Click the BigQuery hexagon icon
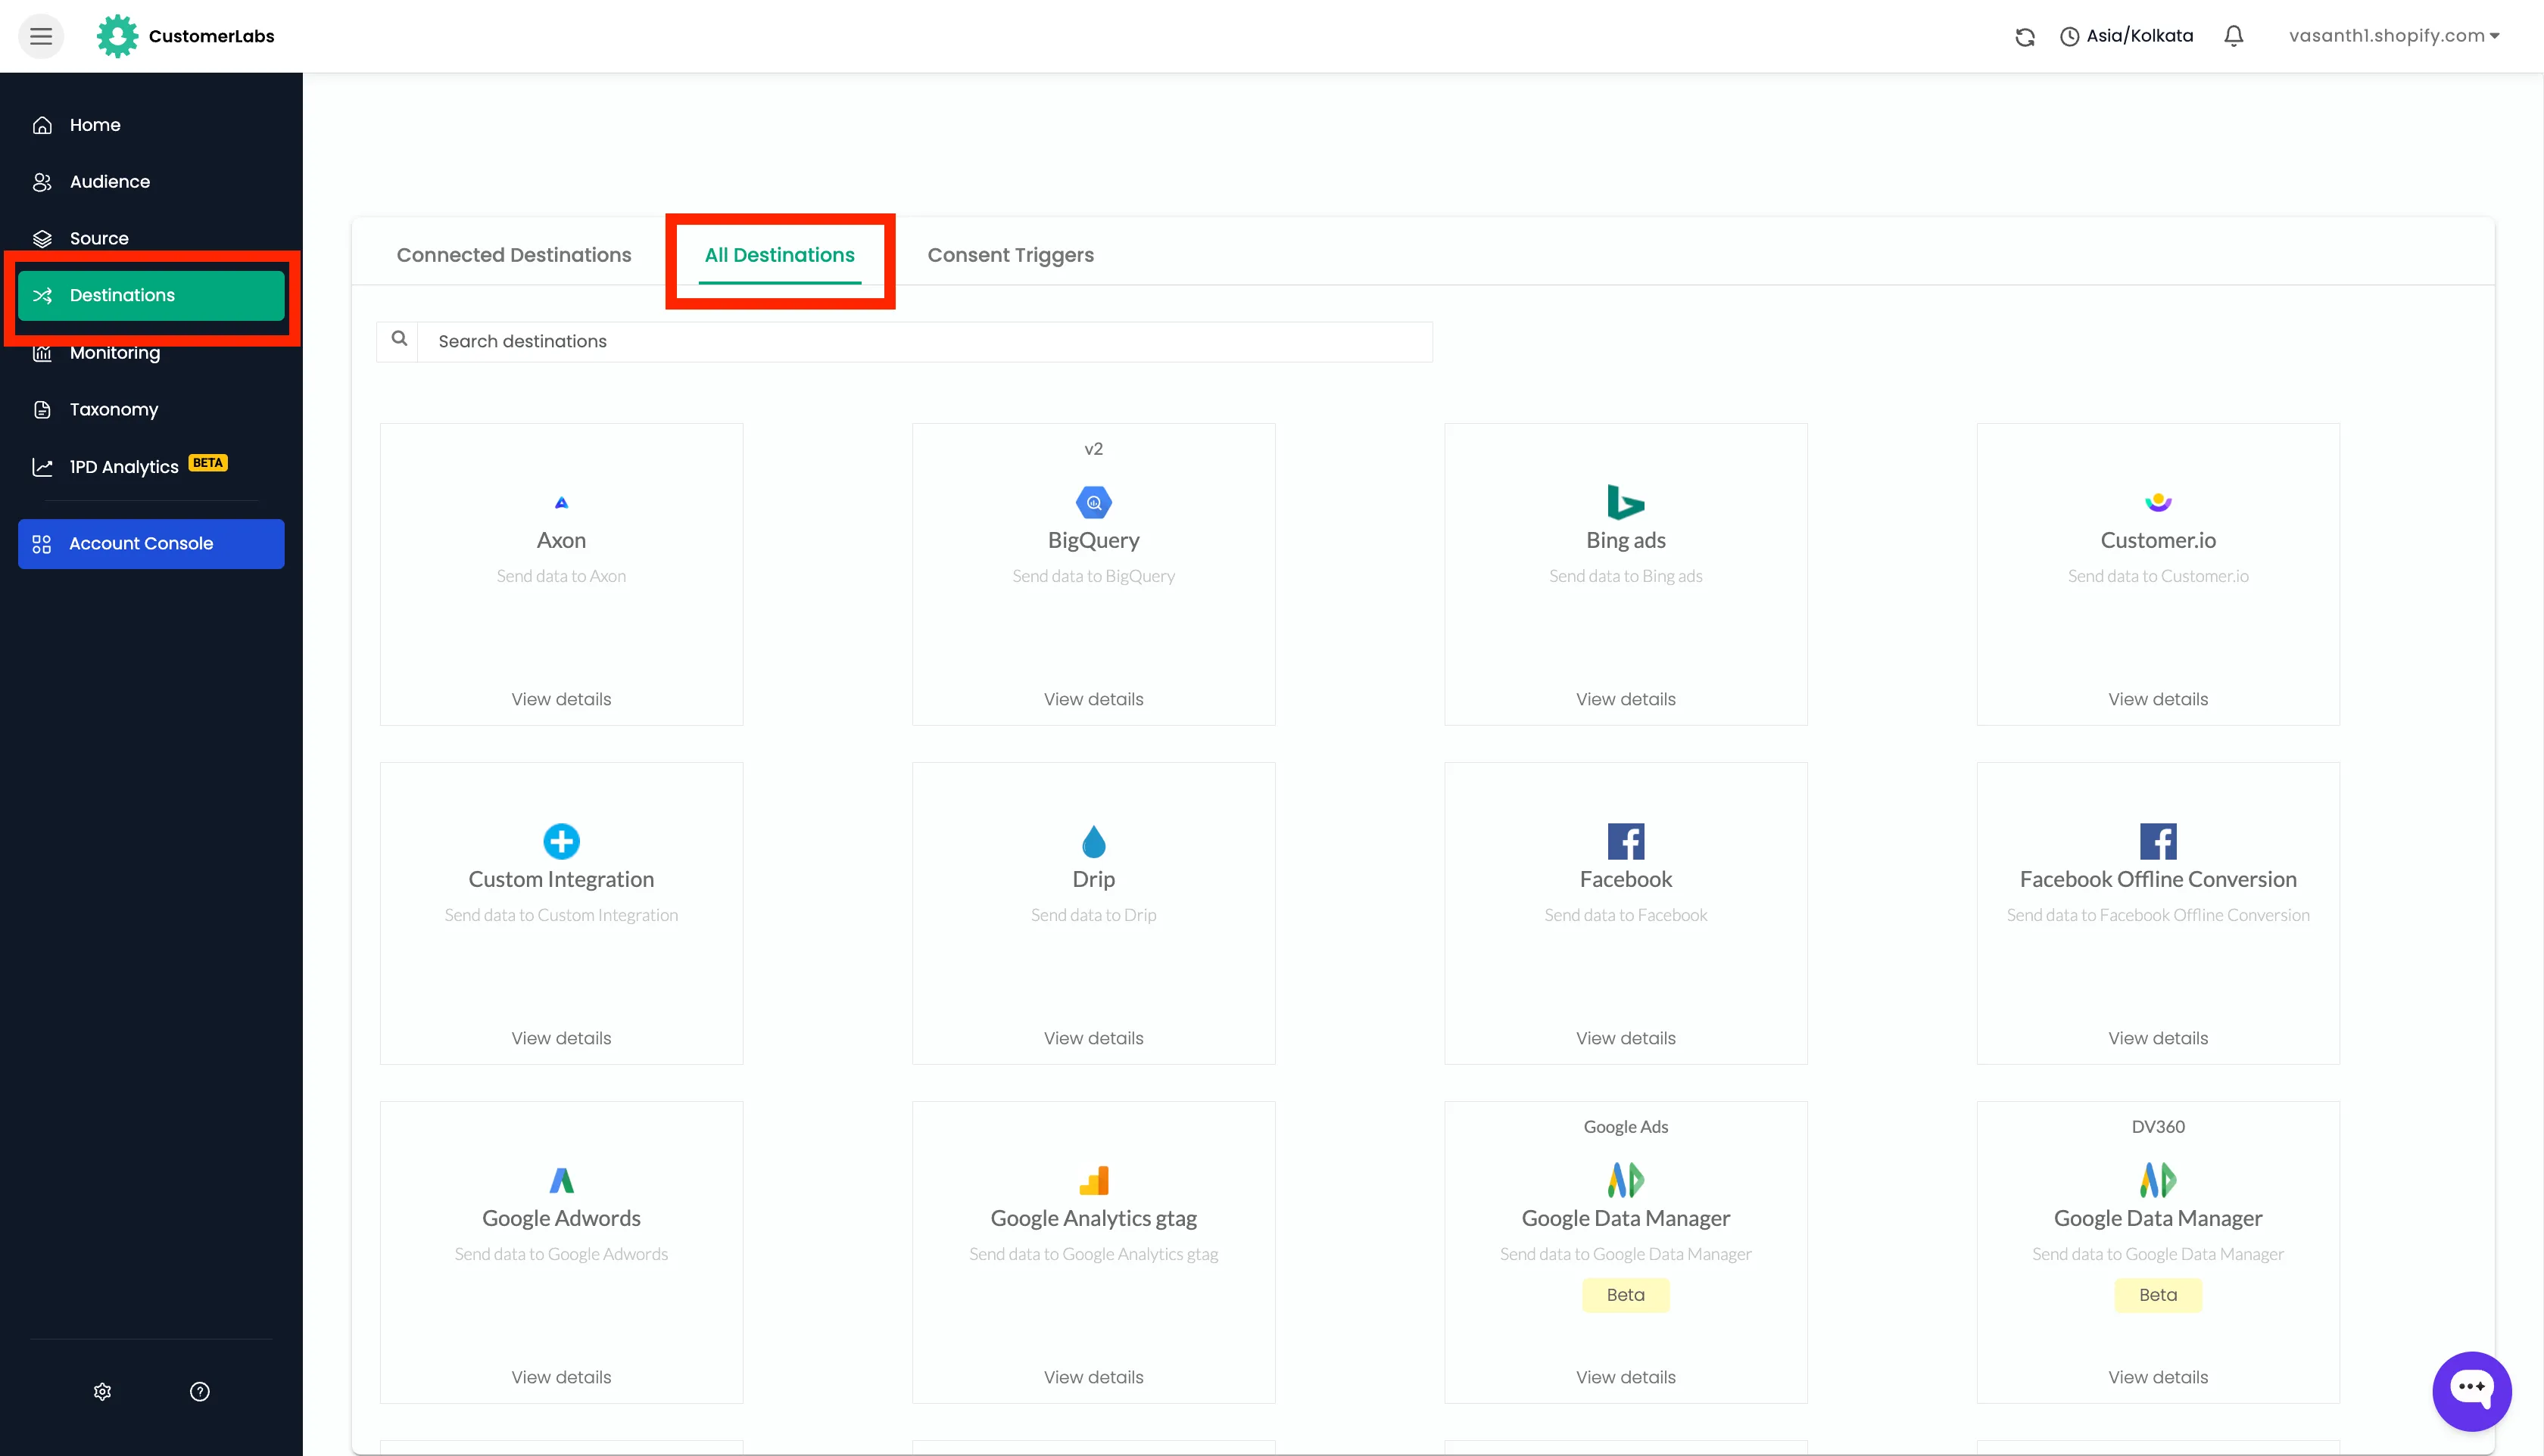Viewport: 2544px width, 1456px height. 1093,502
